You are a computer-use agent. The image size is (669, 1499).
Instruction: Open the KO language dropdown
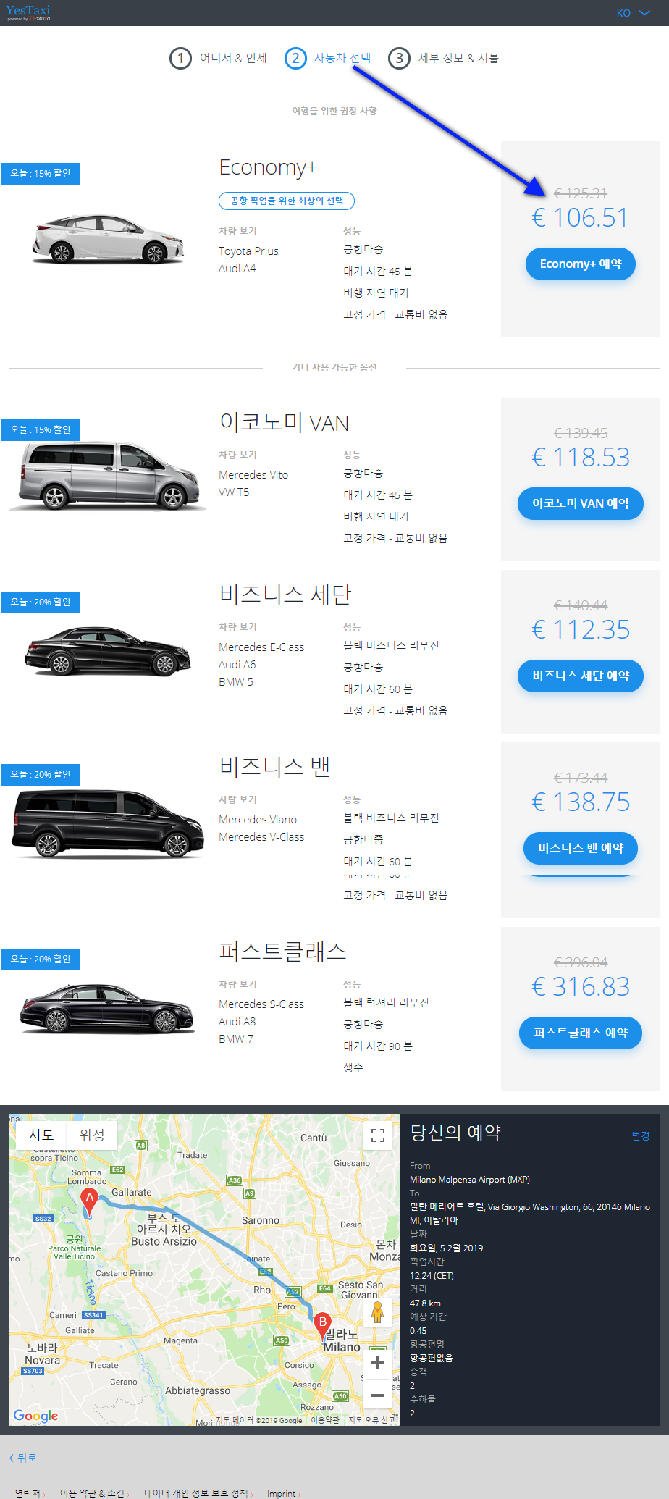(x=633, y=13)
